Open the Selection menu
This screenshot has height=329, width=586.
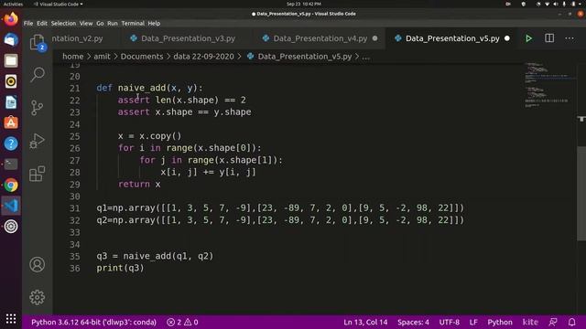coord(63,23)
